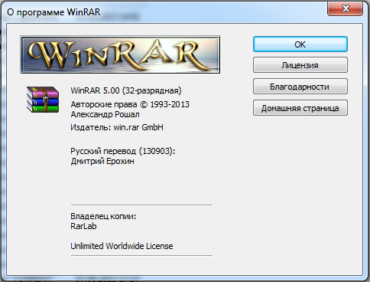Click the Unlimited Worldwide License text
This screenshot has height=282, width=370.
(122, 246)
